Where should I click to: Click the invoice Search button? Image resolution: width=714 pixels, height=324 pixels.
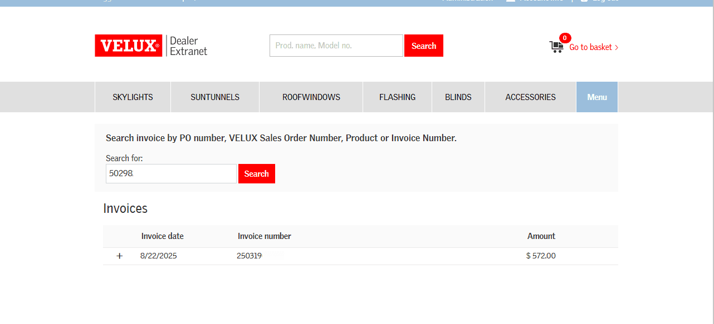coord(257,173)
